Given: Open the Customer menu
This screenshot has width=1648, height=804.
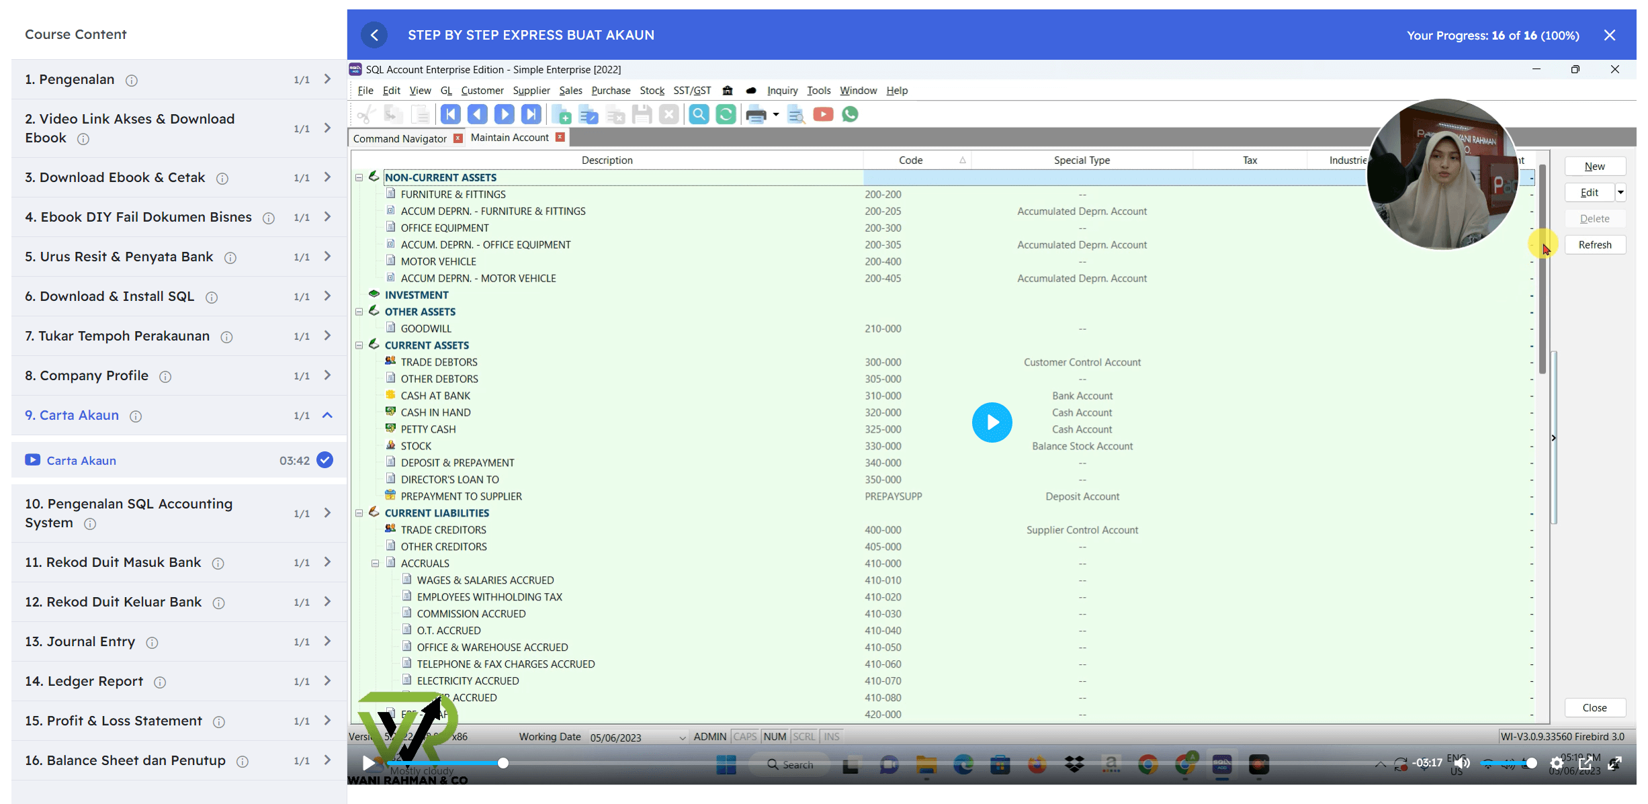Looking at the screenshot, I should pos(482,91).
